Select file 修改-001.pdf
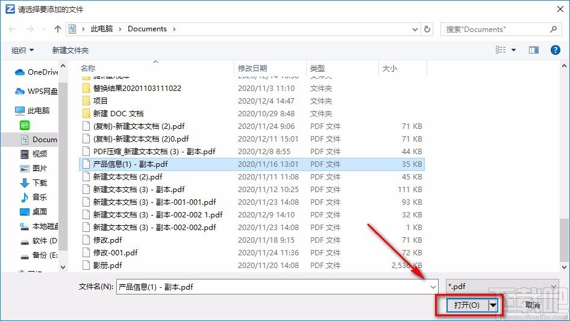The image size is (570, 321). click(251, 253)
